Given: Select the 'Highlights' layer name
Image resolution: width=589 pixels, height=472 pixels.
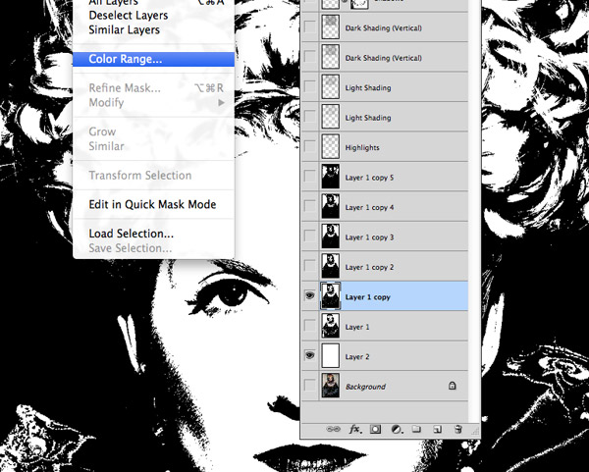Looking at the screenshot, I should [362, 147].
